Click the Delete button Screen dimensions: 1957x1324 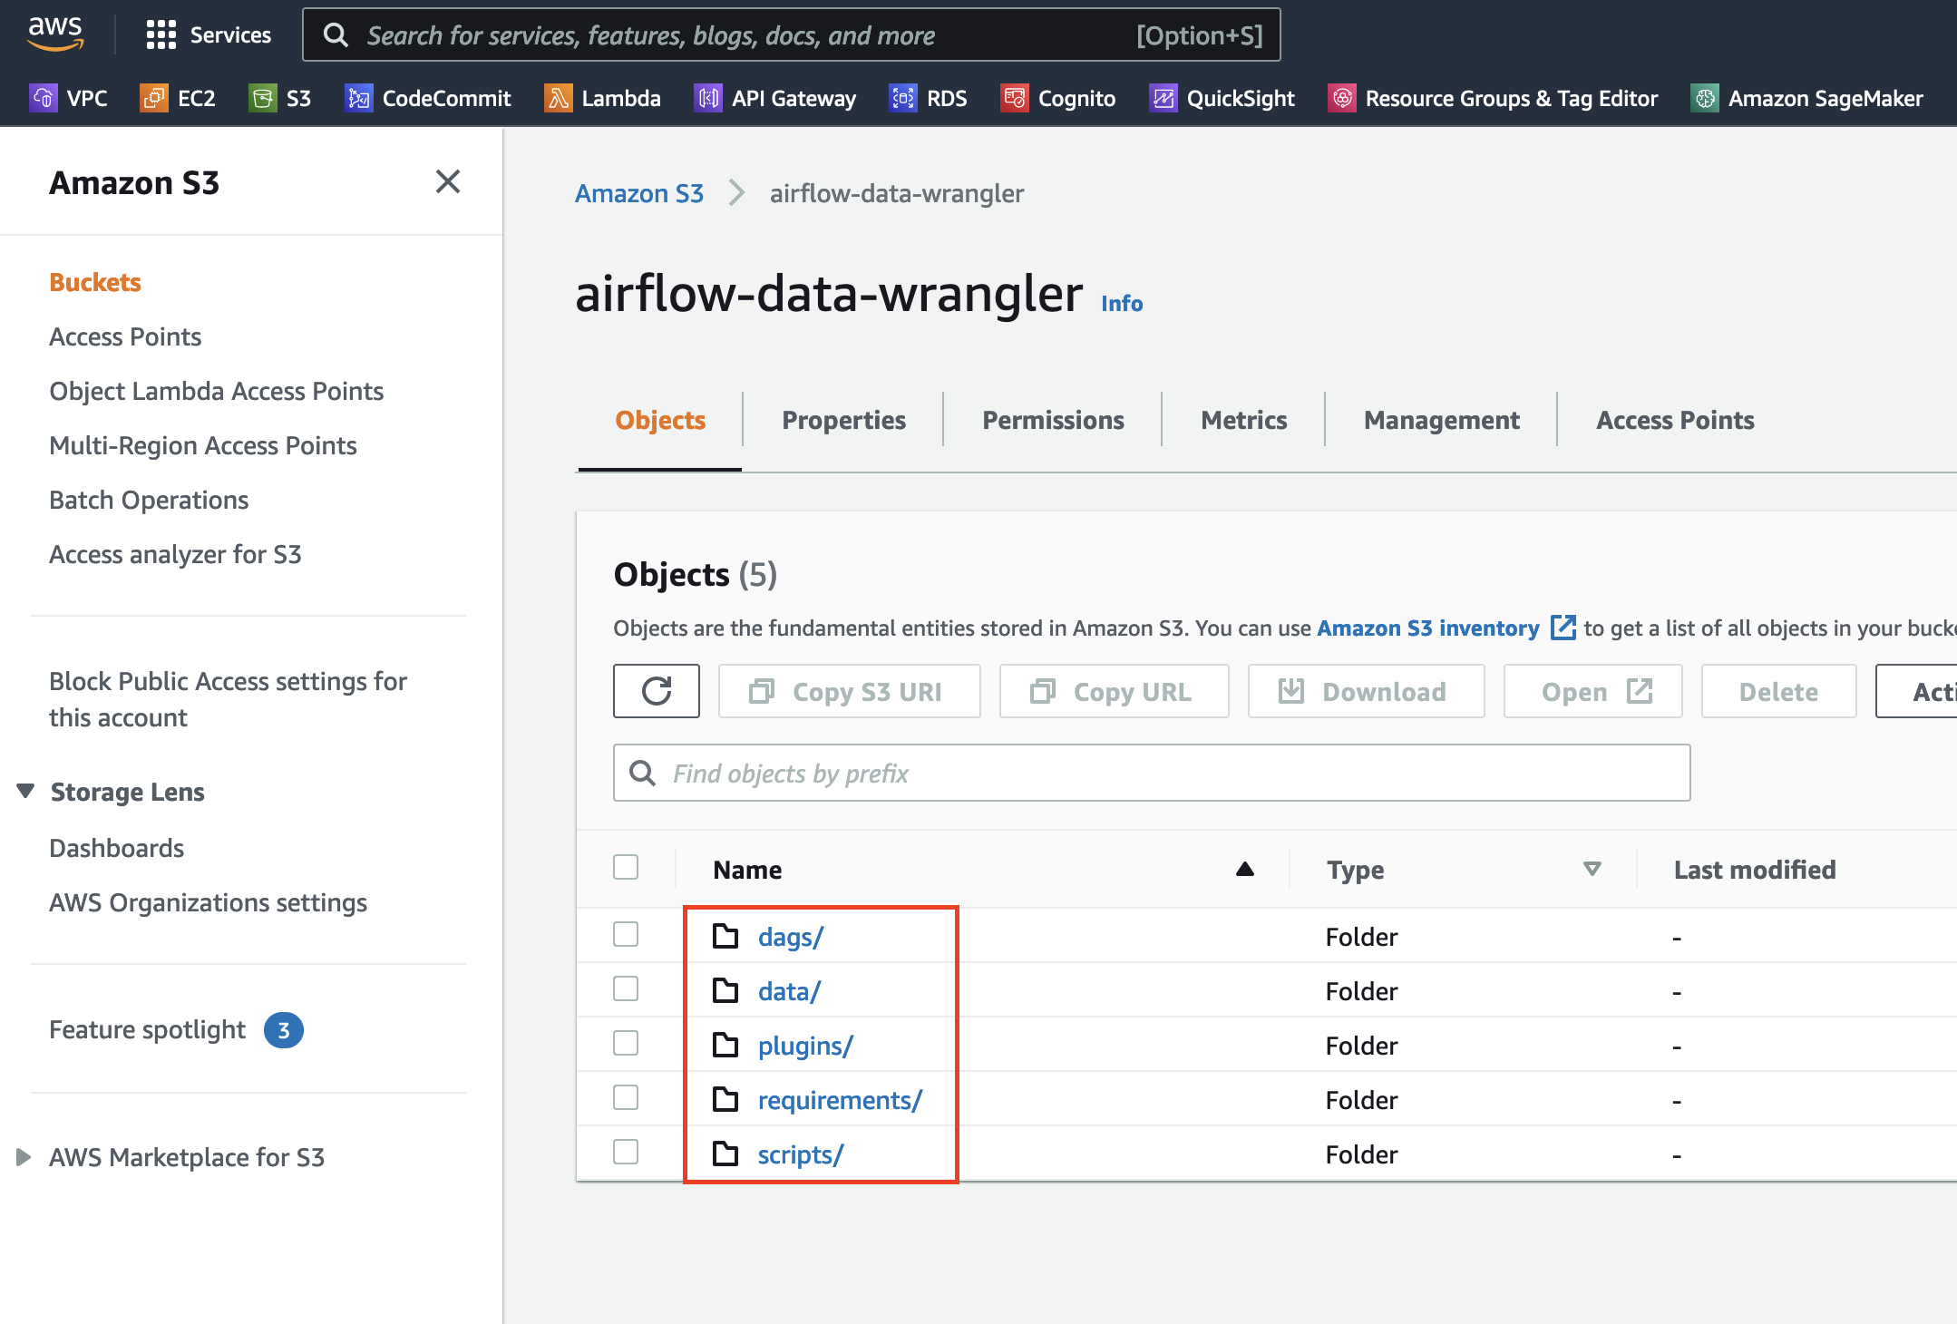[1779, 691]
